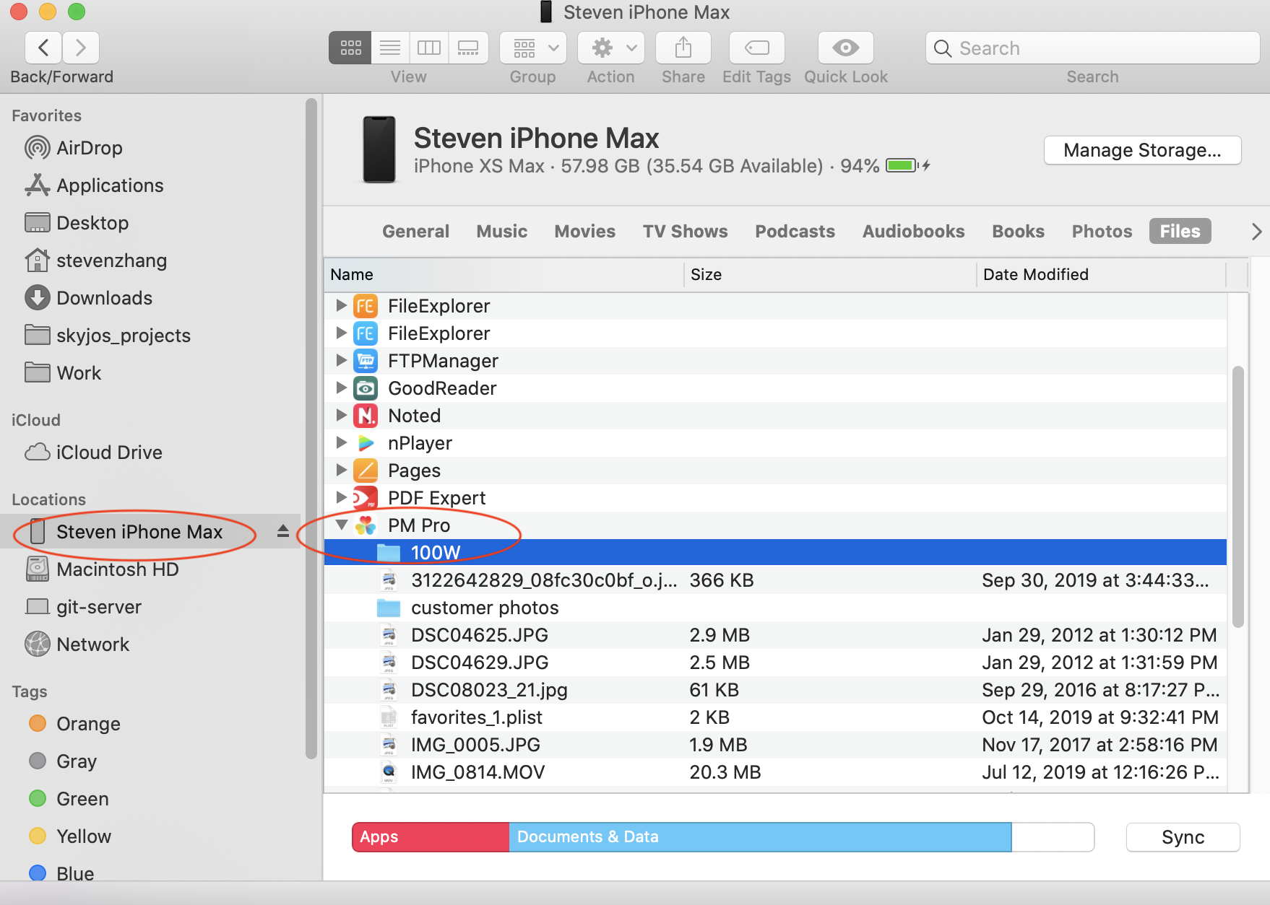Switch to the General tab

(x=415, y=231)
